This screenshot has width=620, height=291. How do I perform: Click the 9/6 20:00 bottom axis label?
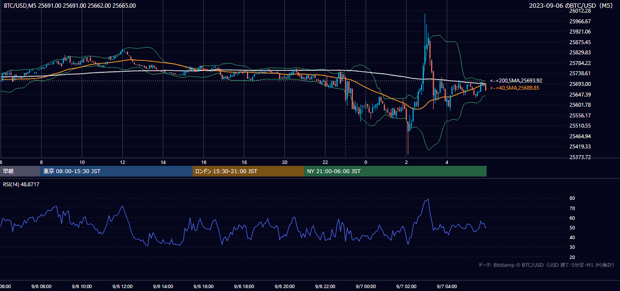(285, 287)
